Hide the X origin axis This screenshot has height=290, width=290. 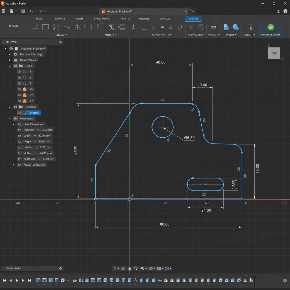[19, 72]
